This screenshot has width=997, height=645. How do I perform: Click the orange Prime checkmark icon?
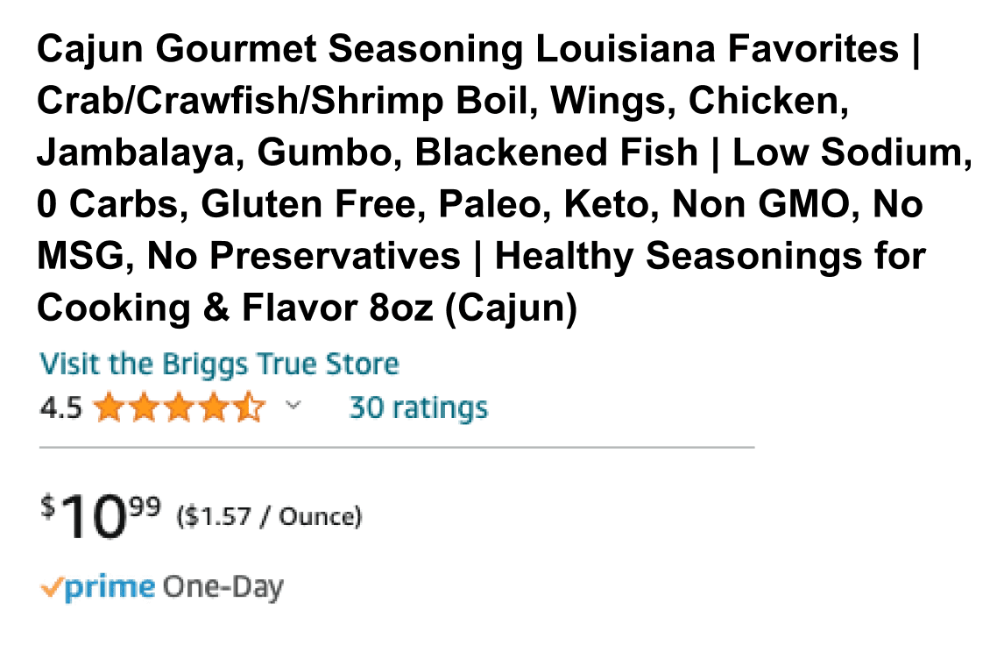52,588
